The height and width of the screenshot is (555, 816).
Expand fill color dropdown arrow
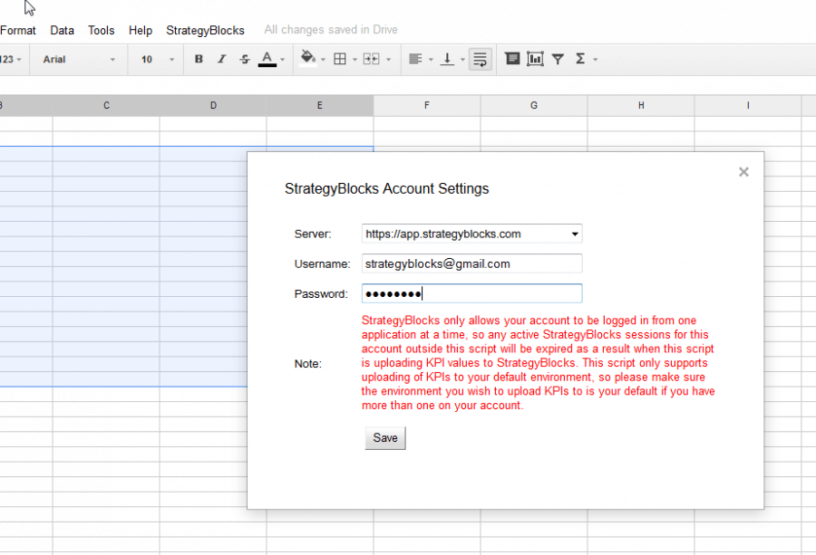(323, 60)
